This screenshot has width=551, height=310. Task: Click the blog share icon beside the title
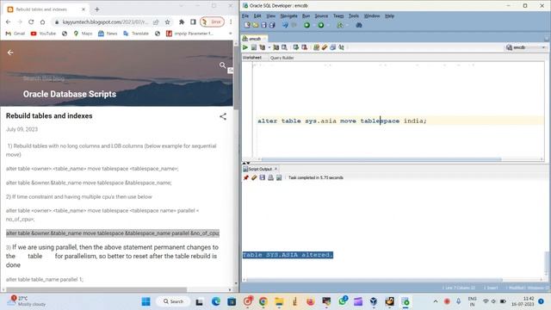coord(223,116)
